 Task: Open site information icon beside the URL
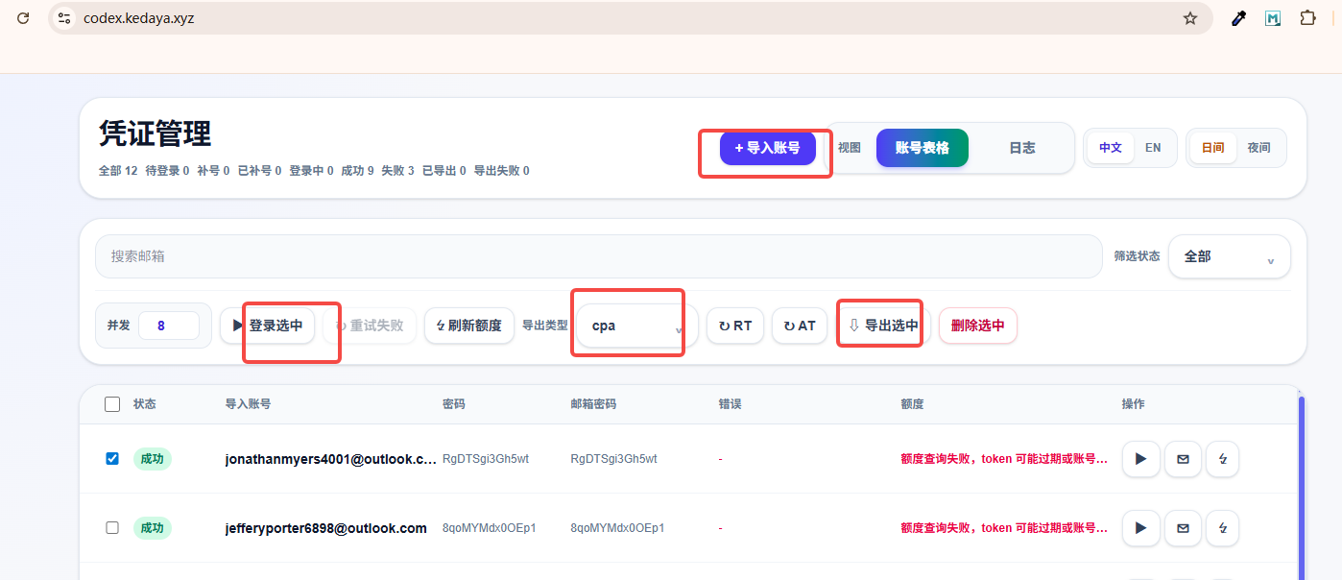(x=64, y=18)
